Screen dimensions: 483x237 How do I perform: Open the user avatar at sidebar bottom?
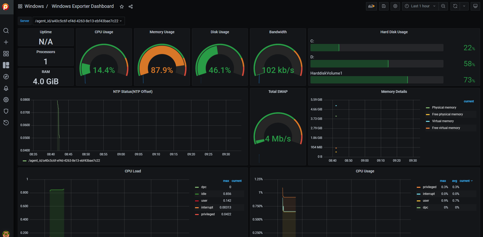click(6, 234)
